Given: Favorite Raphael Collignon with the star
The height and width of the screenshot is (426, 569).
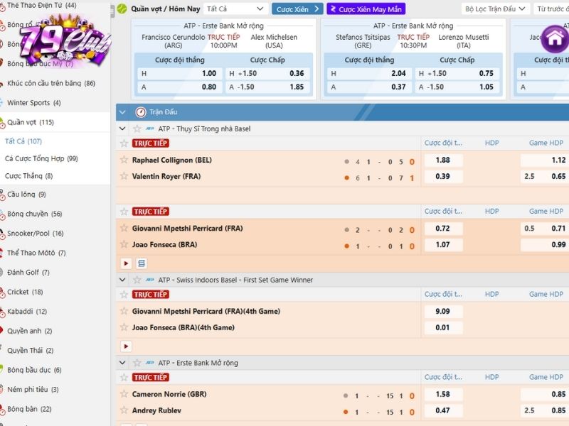Looking at the screenshot, I should point(124,160).
